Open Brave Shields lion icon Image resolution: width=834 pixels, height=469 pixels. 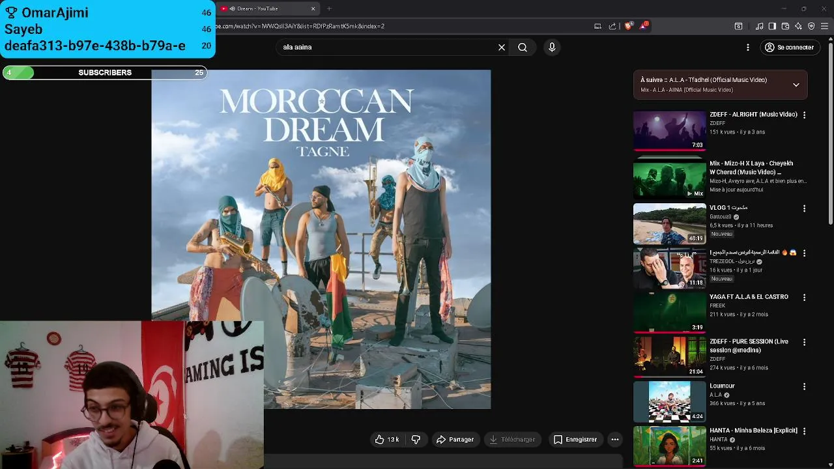click(628, 26)
